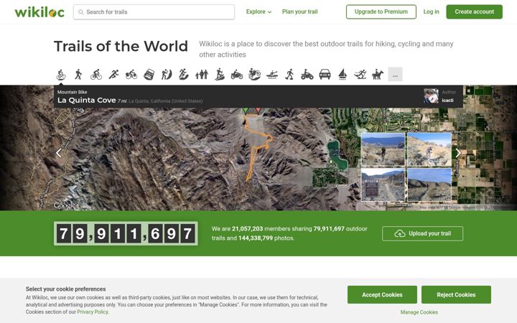The height and width of the screenshot is (323, 517).
Task: Click the Upload your trail button
Action: 422,234
